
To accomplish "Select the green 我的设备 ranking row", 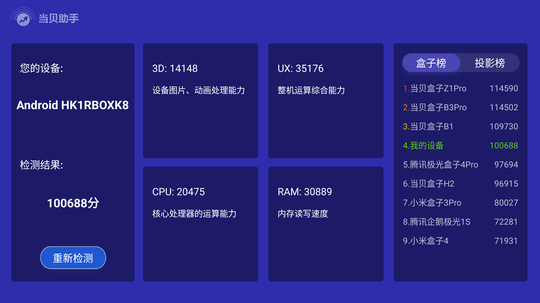I will click(461, 146).
